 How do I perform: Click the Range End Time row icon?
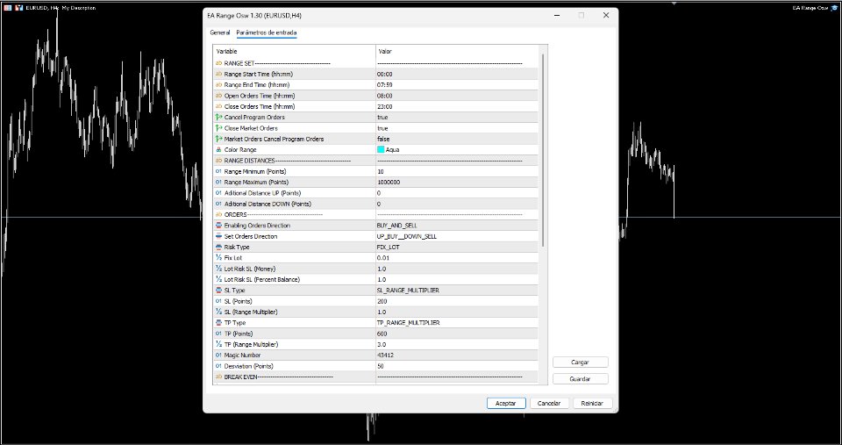[x=218, y=85]
